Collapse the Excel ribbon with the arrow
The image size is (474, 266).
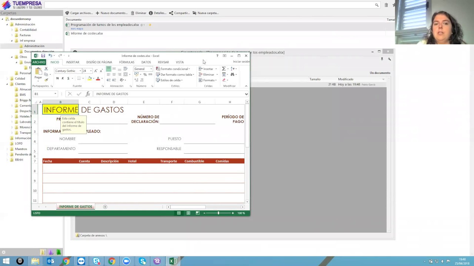point(246,86)
